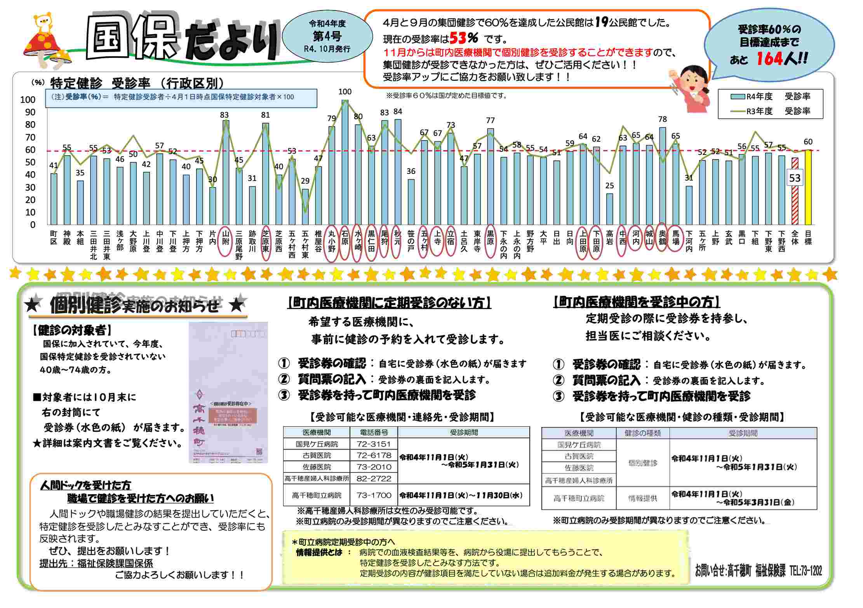Click the green R3年度 受診率 legend line
Screen dimensions: 863x608
tap(738, 111)
